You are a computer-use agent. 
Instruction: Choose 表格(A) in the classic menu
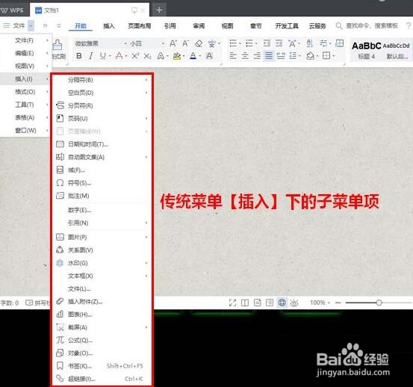pos(25,117)
